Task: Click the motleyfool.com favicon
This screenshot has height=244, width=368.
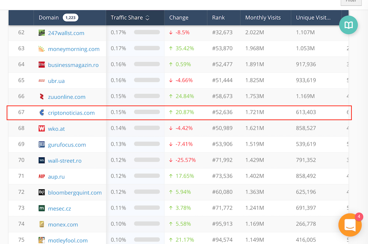Action: coord(42,240)
